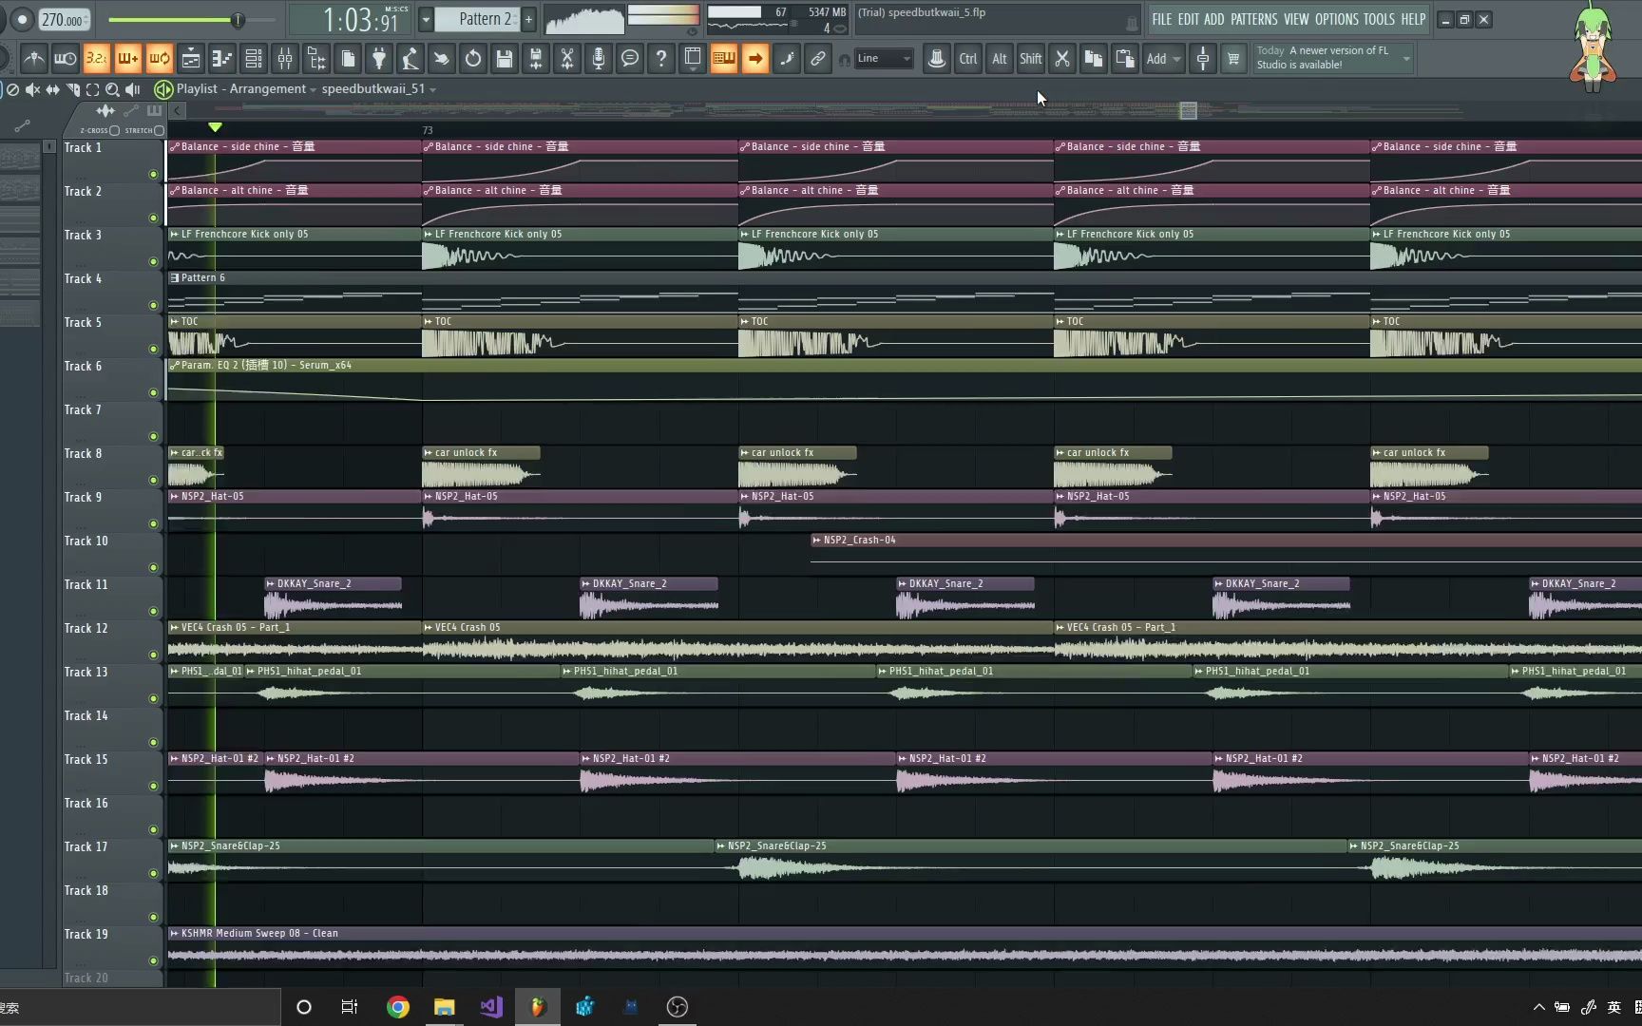The height and width of the screenshot is (1026, 1642).
Task: Open the Add dropdown button
Action: [1163, 59]
